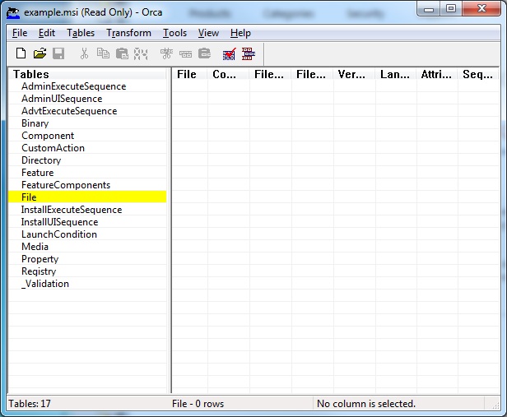Click the resize grip in status bar corner

[x=495, y=405]
